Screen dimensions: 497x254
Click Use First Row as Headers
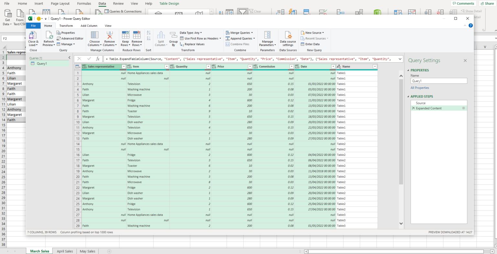pos(200,38)
